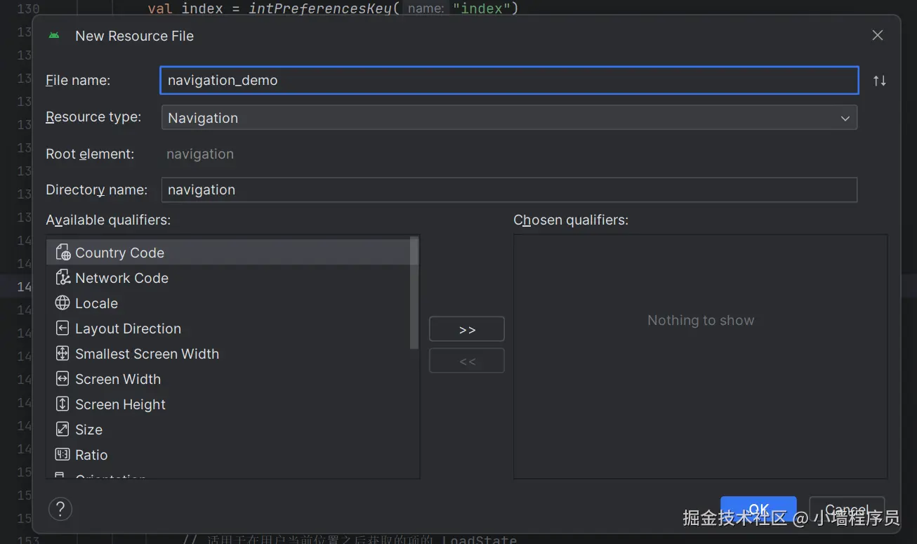Click the Network Code qualifier icon
The image size is (917, 544).
[62, 278]
